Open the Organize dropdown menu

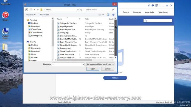[x=31, y=15]
